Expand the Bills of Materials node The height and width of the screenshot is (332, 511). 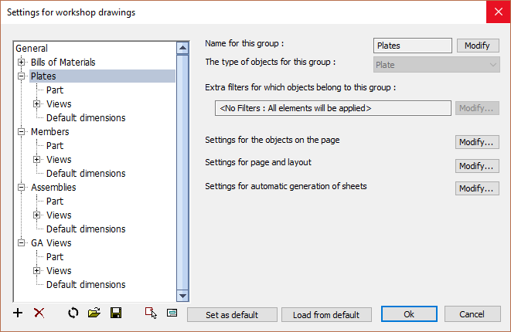click(x=21, y=62)
